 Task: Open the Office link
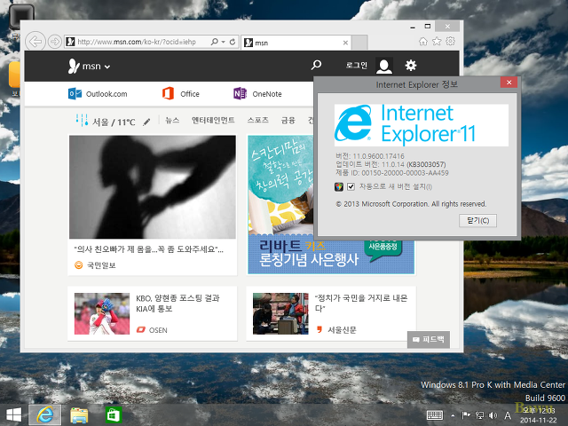click(x=181, y=94)
